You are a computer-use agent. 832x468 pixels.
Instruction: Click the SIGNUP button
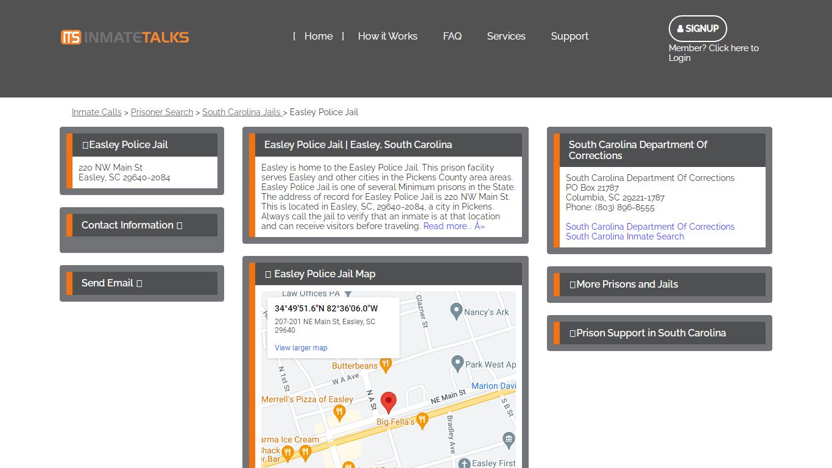[x=698, y=29]
